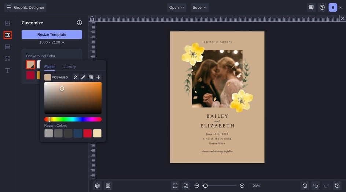
Task: Click the shrink to fit icon
Action: (186, 186)
